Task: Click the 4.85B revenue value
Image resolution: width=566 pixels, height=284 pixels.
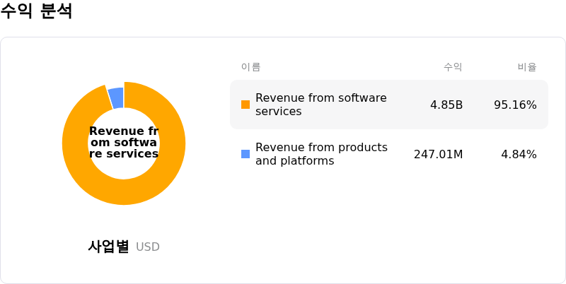Action: point(446,105)
